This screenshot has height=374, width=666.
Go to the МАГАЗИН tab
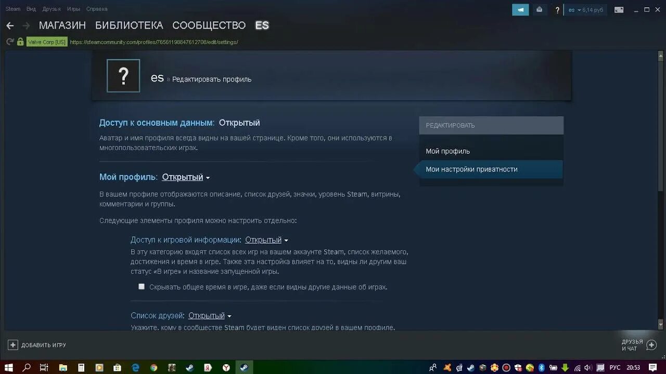[x=62, y=25]
